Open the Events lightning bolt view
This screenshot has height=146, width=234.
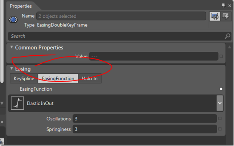coord(226,16)
